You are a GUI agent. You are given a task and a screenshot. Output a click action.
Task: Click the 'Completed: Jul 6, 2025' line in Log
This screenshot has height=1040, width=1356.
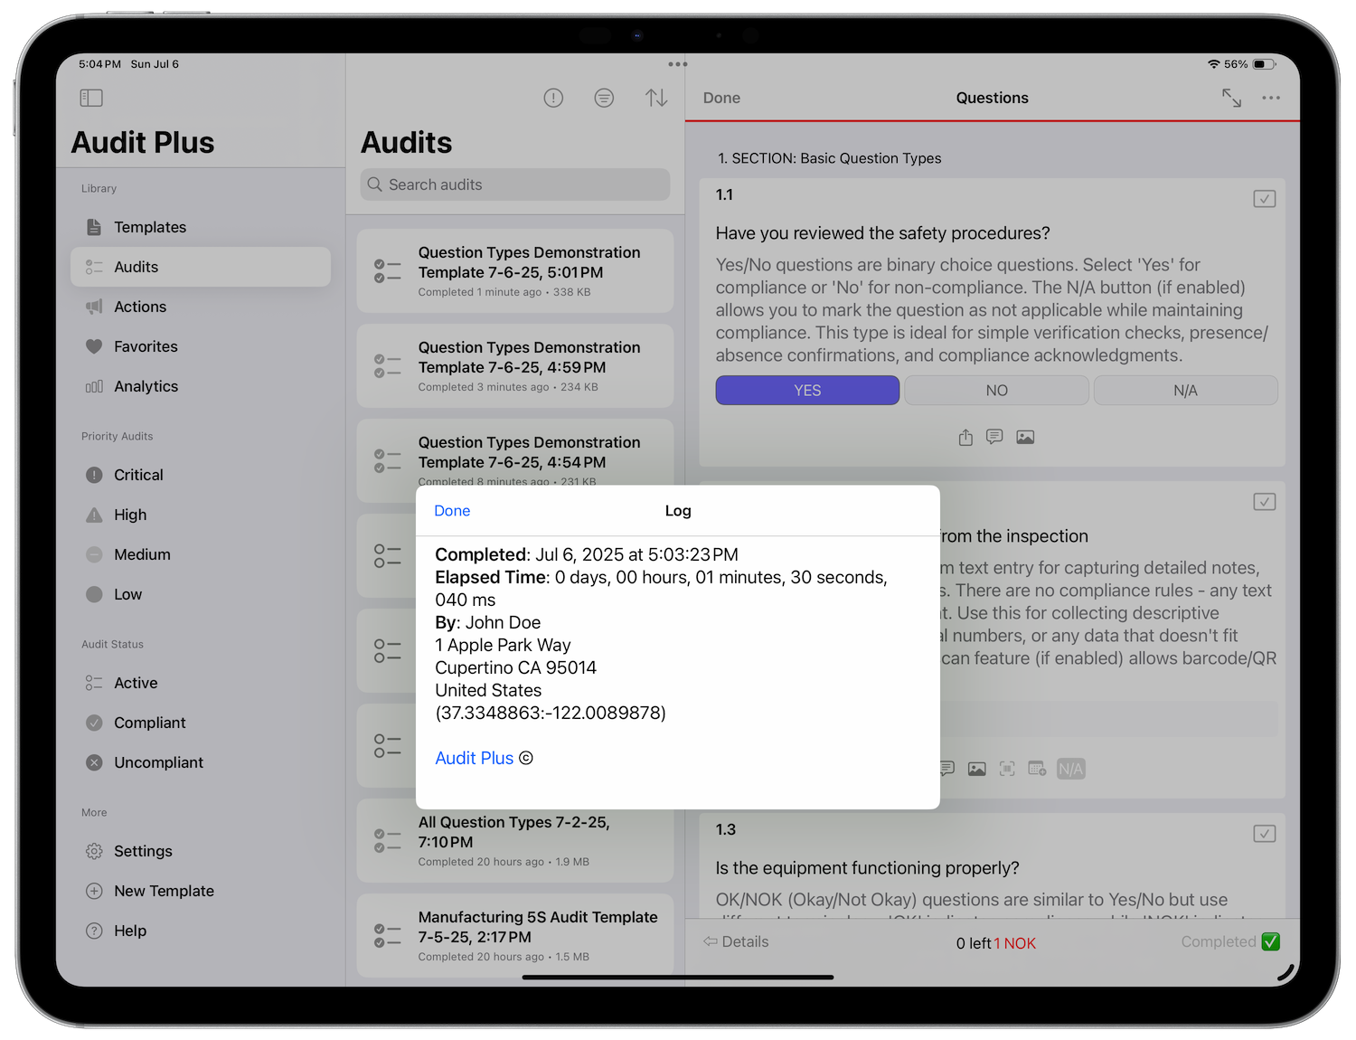[587, 554]
